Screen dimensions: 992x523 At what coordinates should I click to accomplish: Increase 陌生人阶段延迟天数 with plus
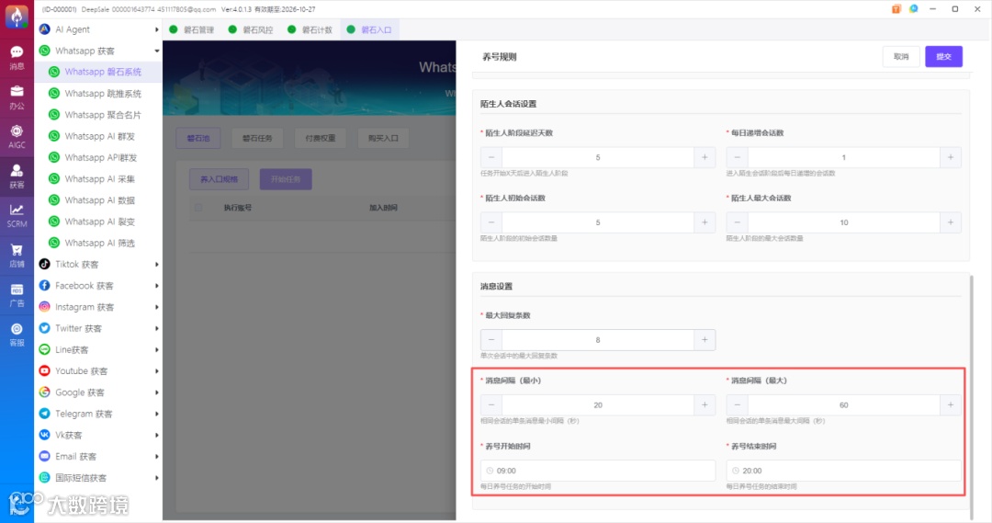(705, 157)
